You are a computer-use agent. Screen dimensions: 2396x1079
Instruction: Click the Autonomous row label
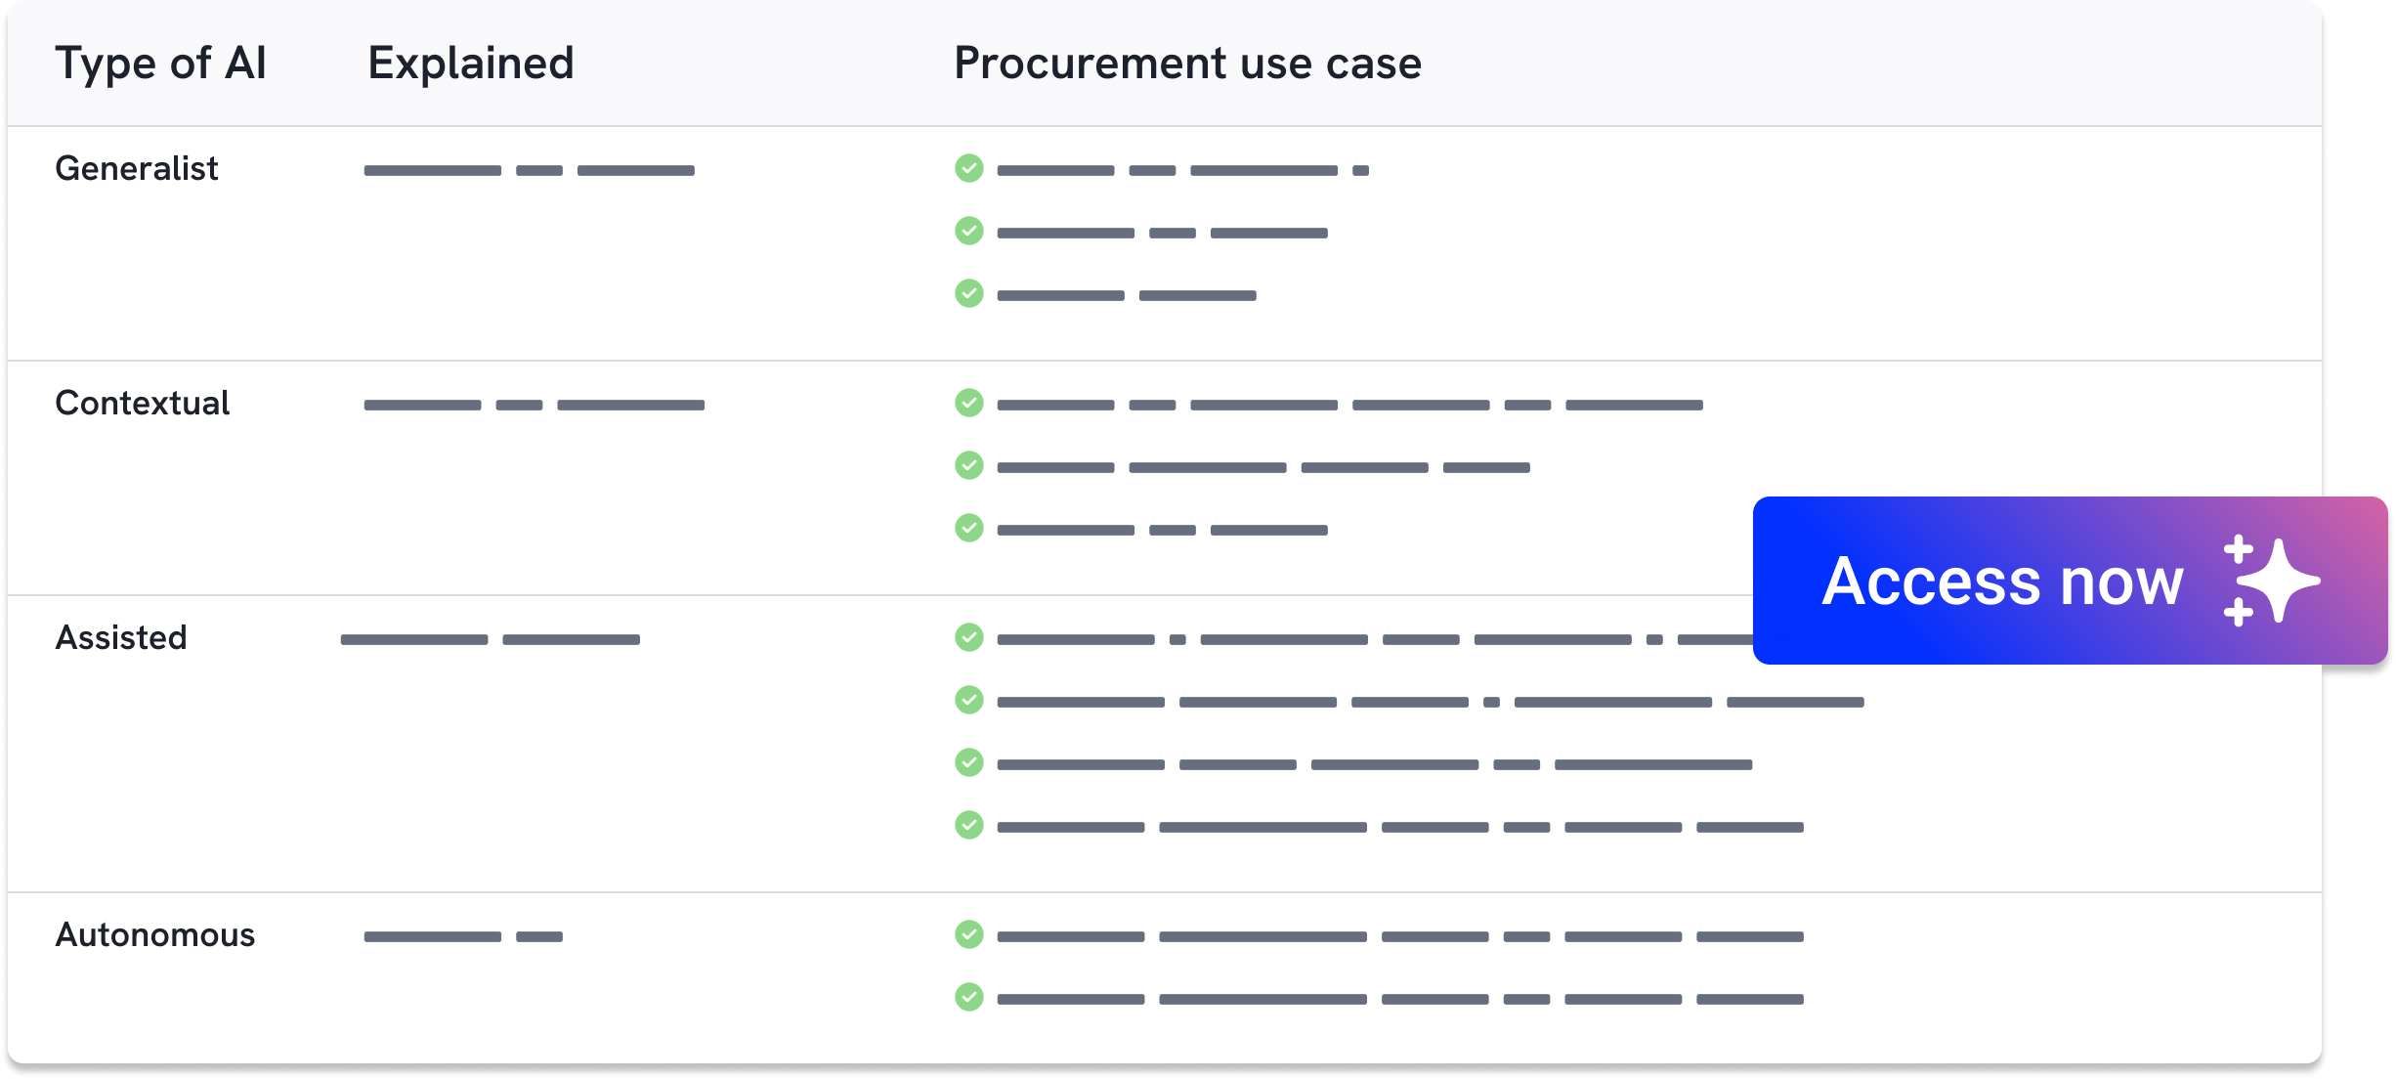click(x=154, y=935)
